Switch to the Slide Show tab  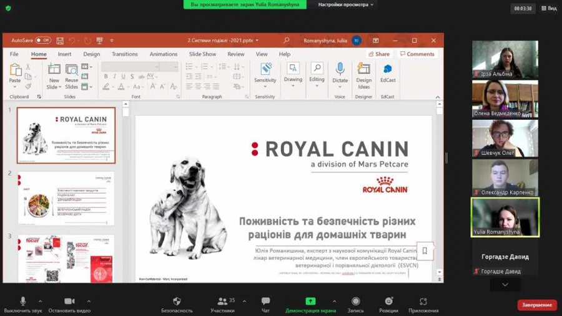202,54
